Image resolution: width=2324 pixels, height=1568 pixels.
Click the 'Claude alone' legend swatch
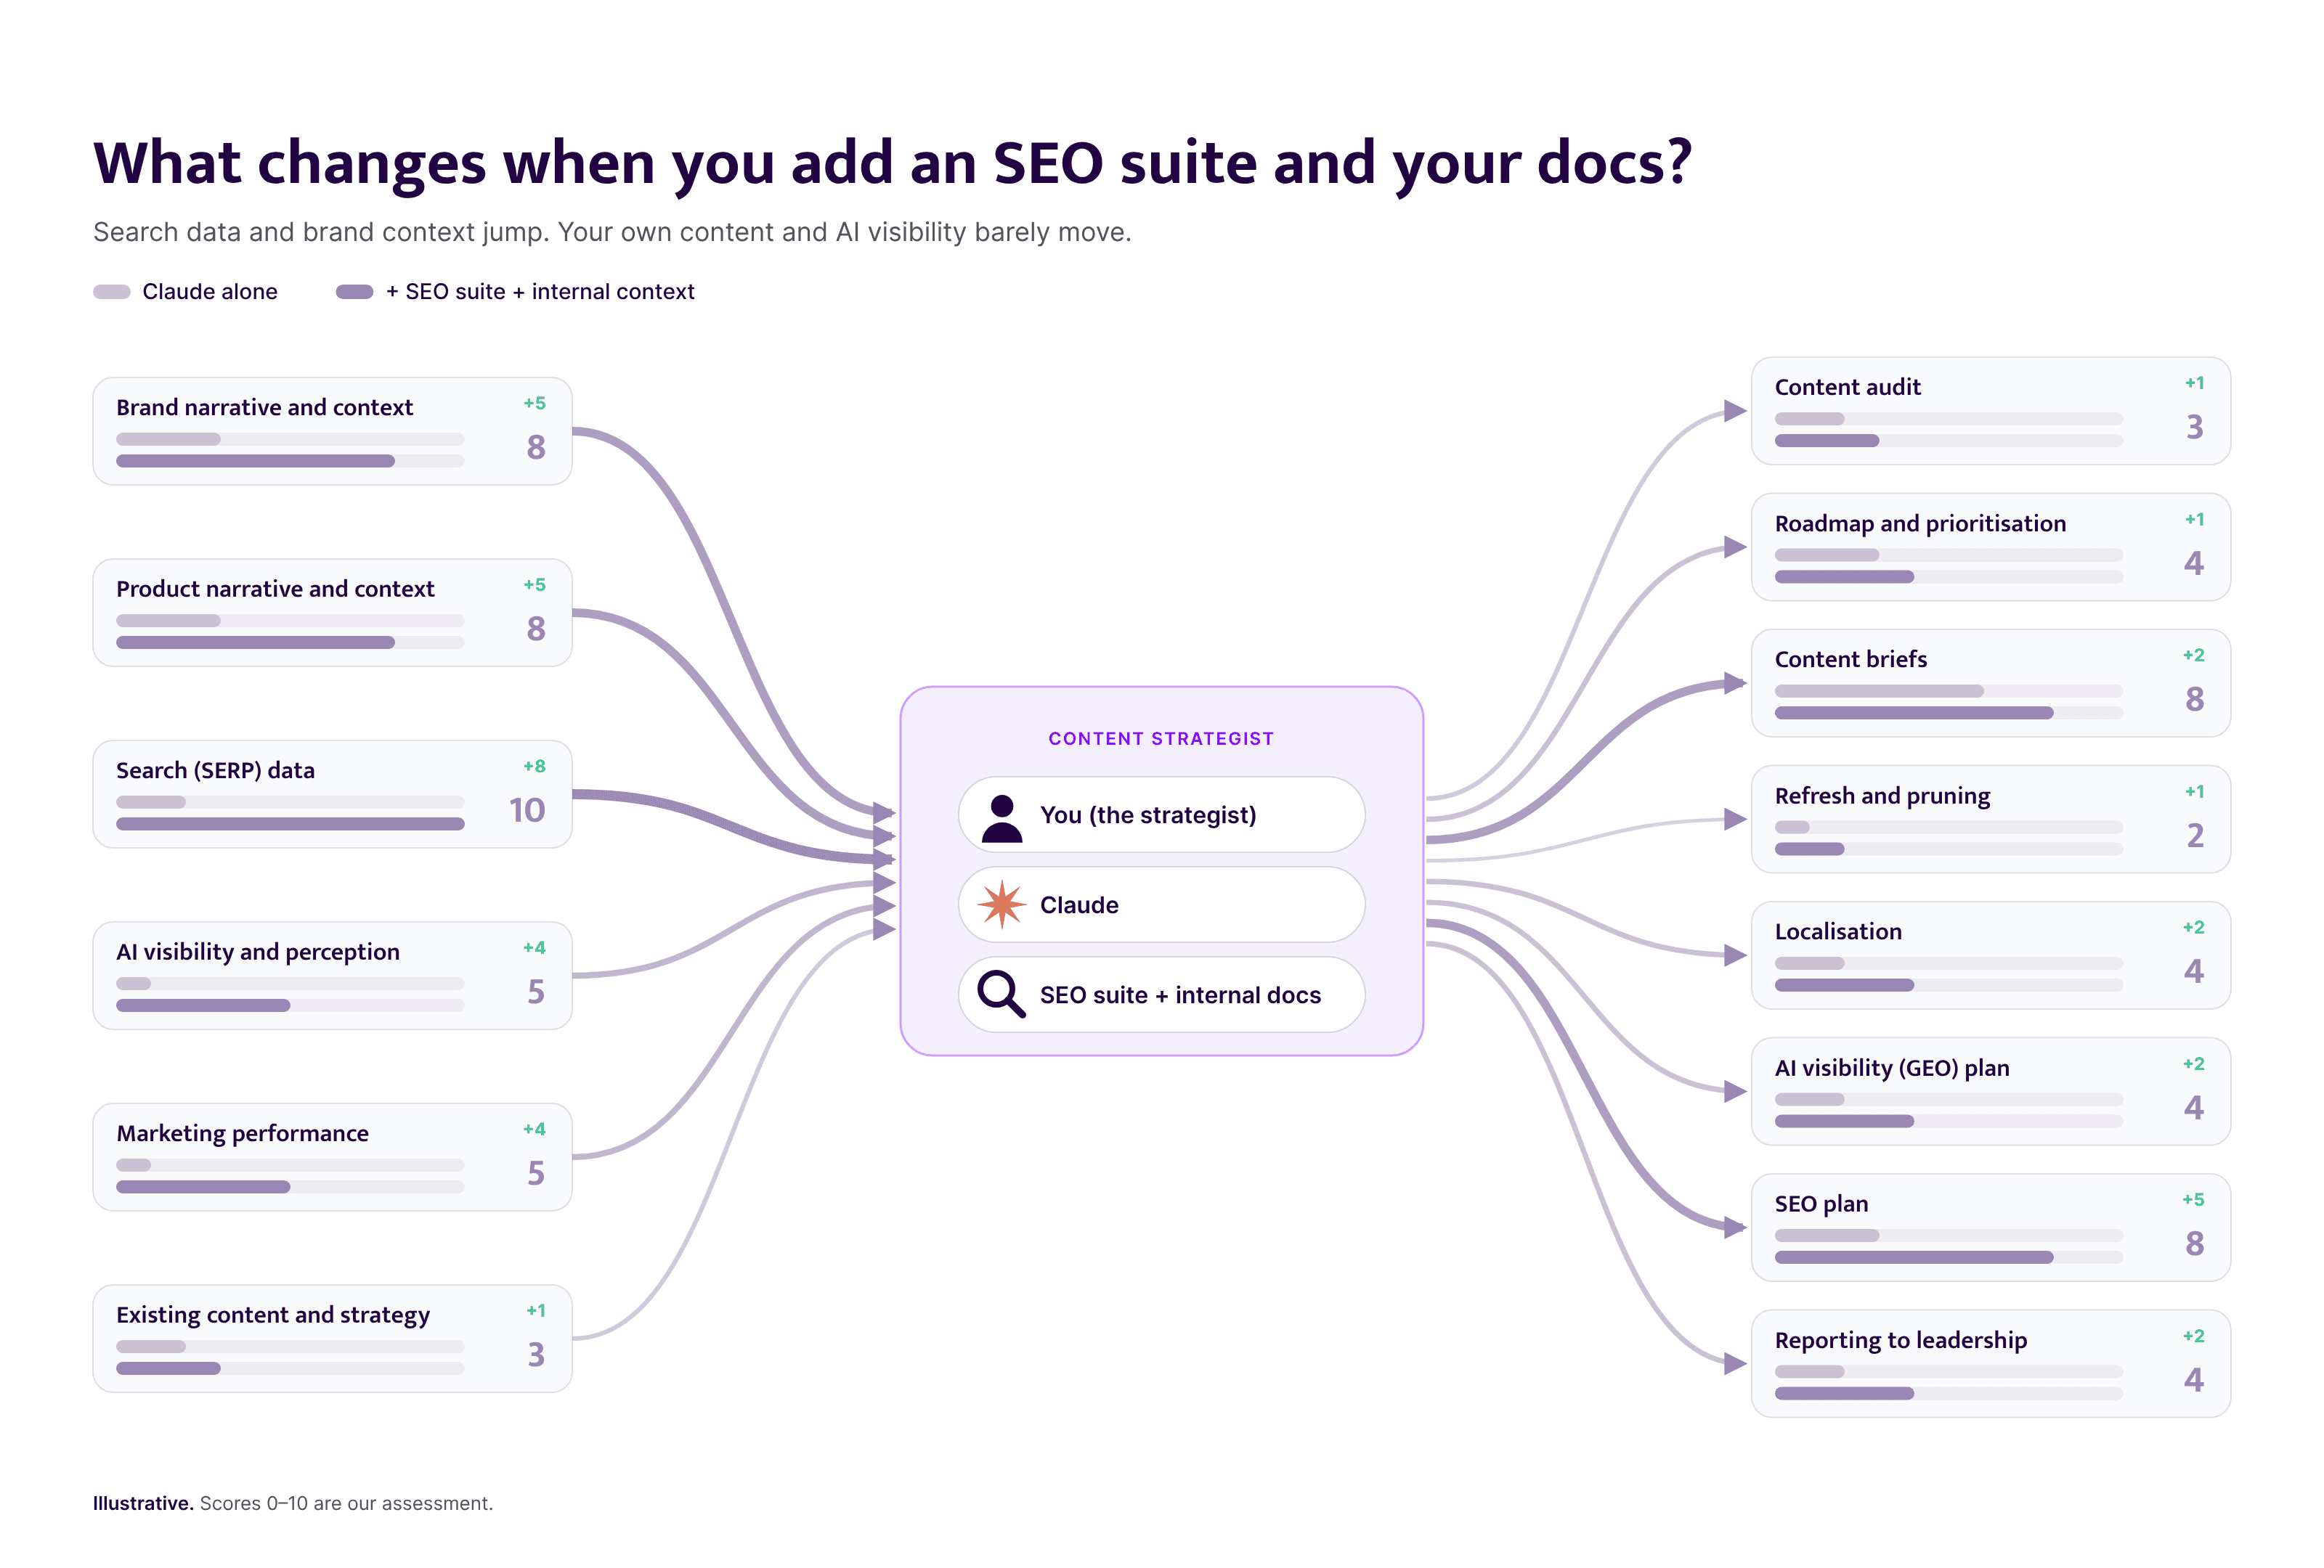[111, 292]
